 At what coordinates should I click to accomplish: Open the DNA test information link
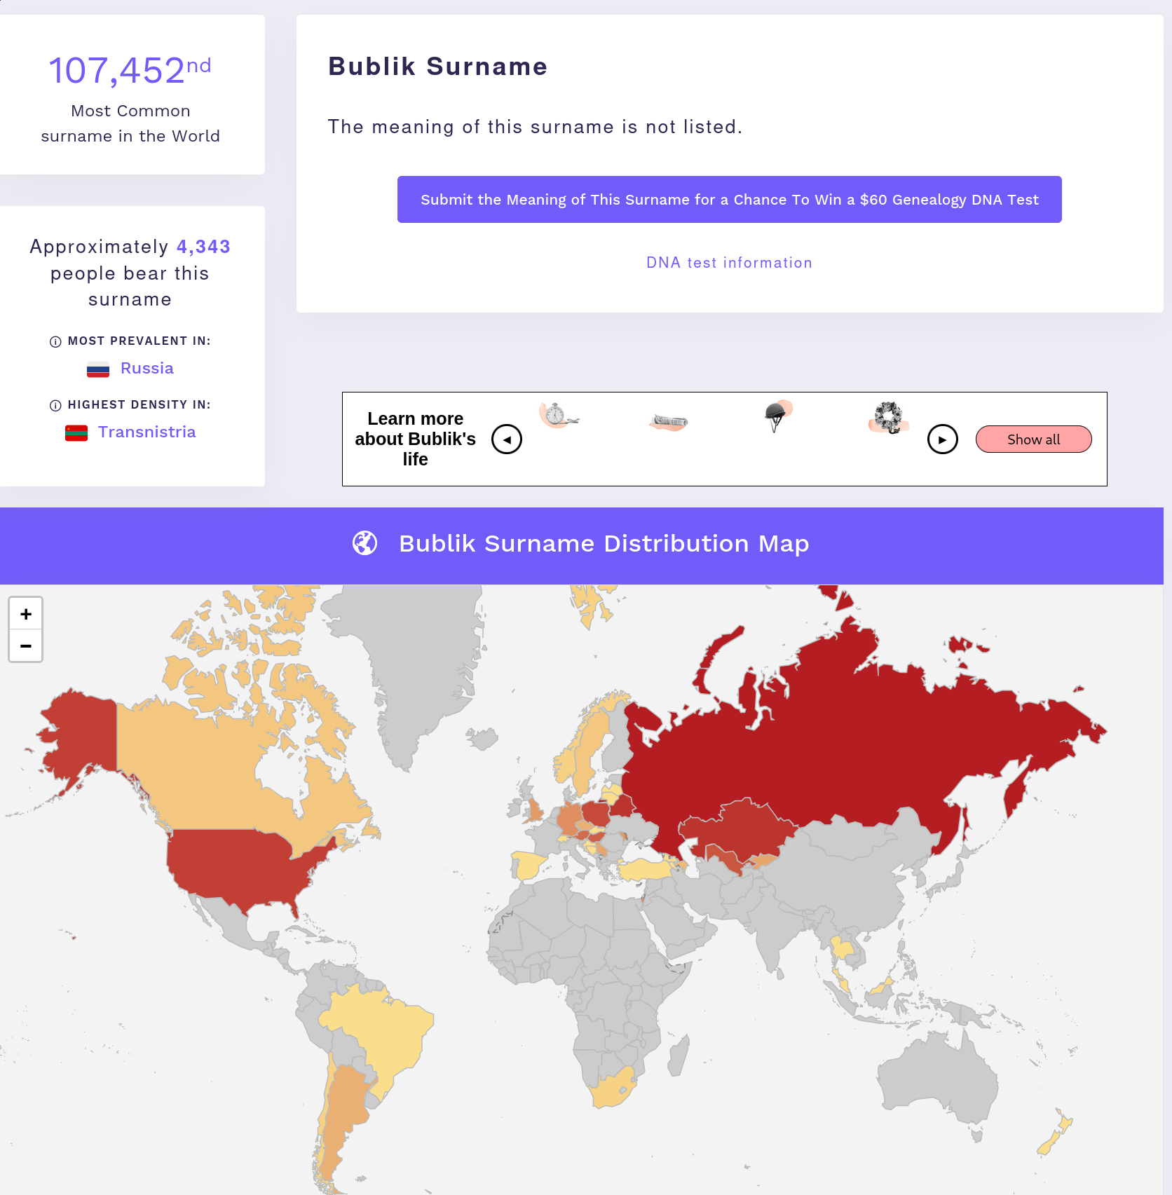click(730, 263)
